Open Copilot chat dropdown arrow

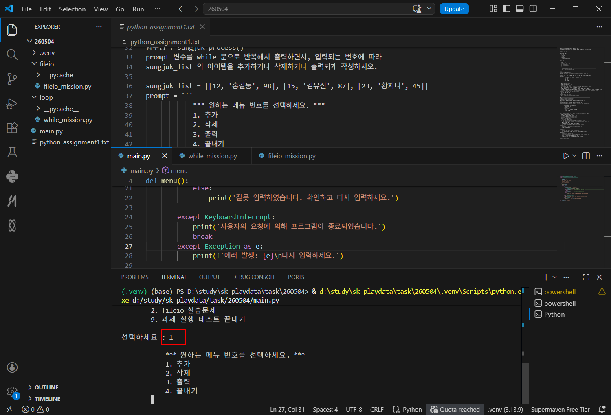tap(429, 9)
